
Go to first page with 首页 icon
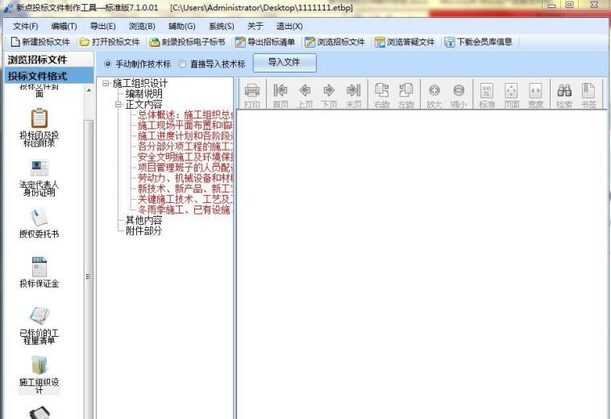click(x=281, y=90)
